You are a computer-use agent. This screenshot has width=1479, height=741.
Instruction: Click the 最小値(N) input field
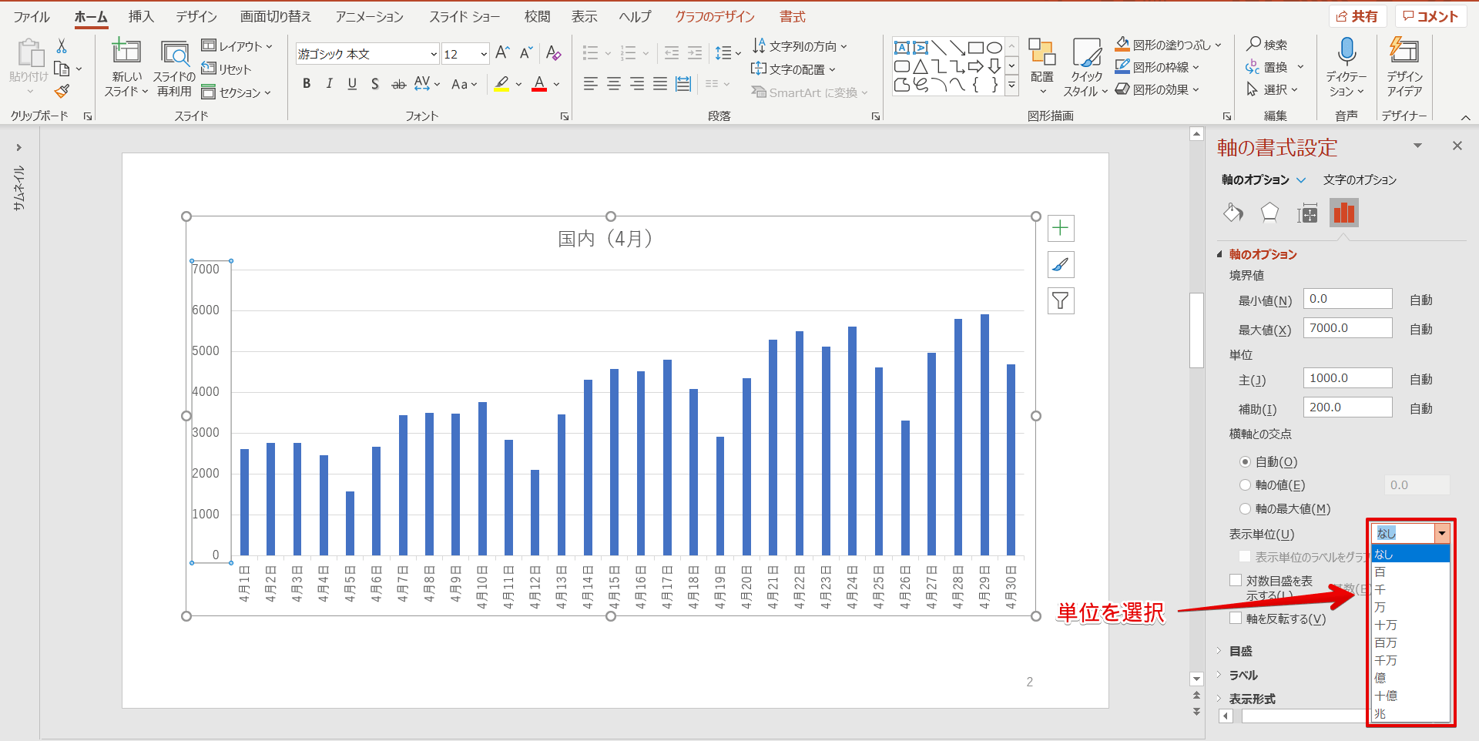(1347, 299)
